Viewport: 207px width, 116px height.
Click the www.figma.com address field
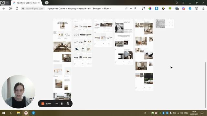click(x=35, y=9)
